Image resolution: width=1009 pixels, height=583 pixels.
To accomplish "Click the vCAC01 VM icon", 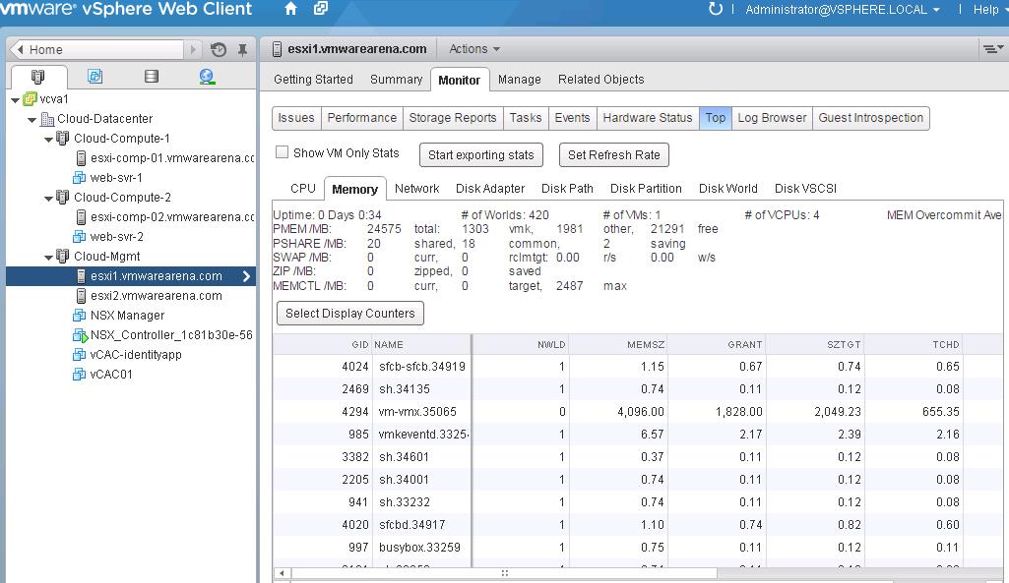I will 79,375.
